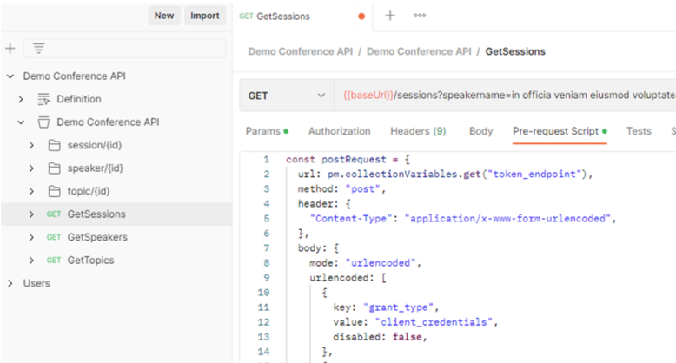The image size is (676, 363).
Task: Expand the speaker/{id} folder
Action: coord(31,168)
